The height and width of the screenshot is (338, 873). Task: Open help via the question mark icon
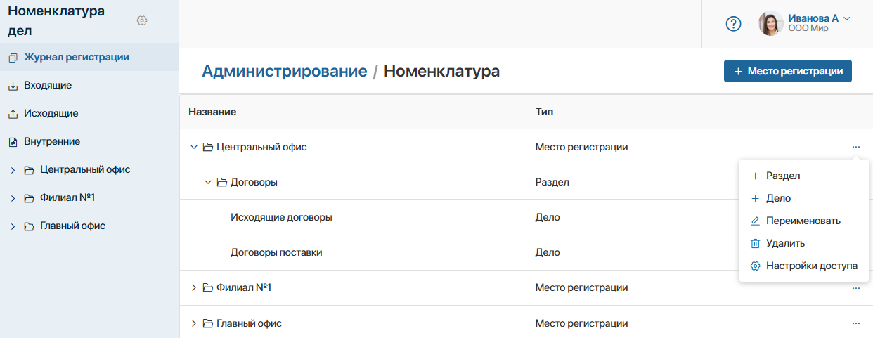coord(733,24)
